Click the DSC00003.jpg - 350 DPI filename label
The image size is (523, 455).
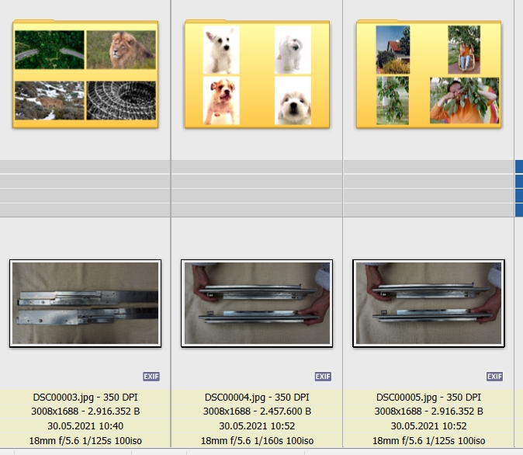pyautogui.click(x=85, y=398)
